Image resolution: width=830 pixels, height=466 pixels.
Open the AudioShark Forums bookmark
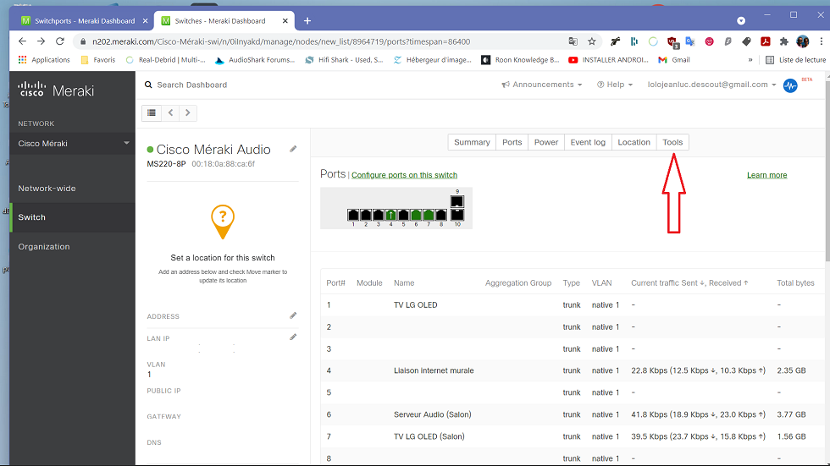[x=255, y=60]
